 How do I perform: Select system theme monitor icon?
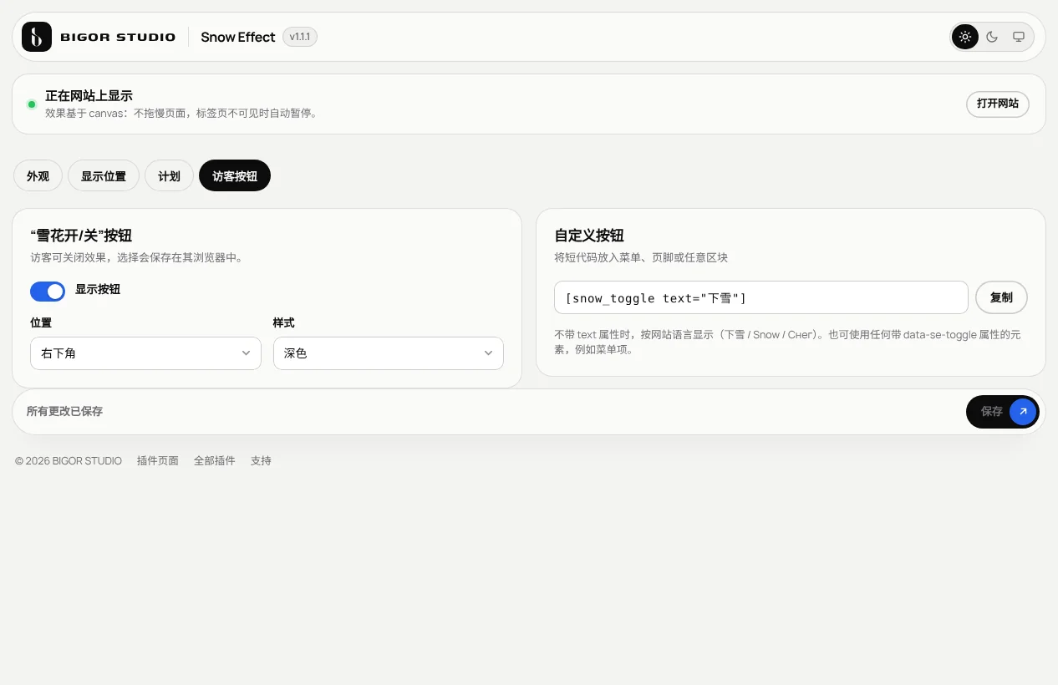pos(1019,37)
